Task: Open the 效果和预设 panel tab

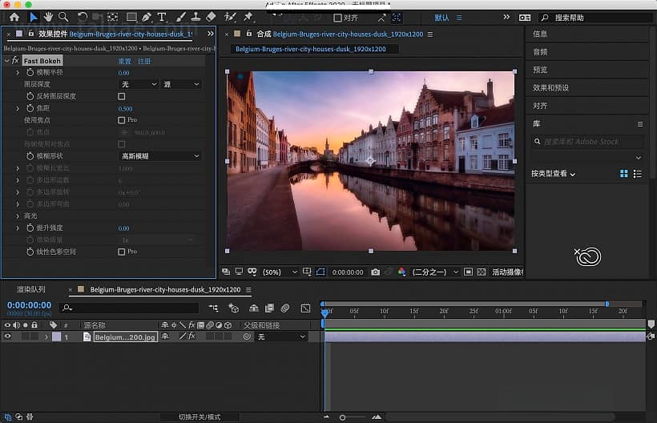Action: click(x=550, y=88)
